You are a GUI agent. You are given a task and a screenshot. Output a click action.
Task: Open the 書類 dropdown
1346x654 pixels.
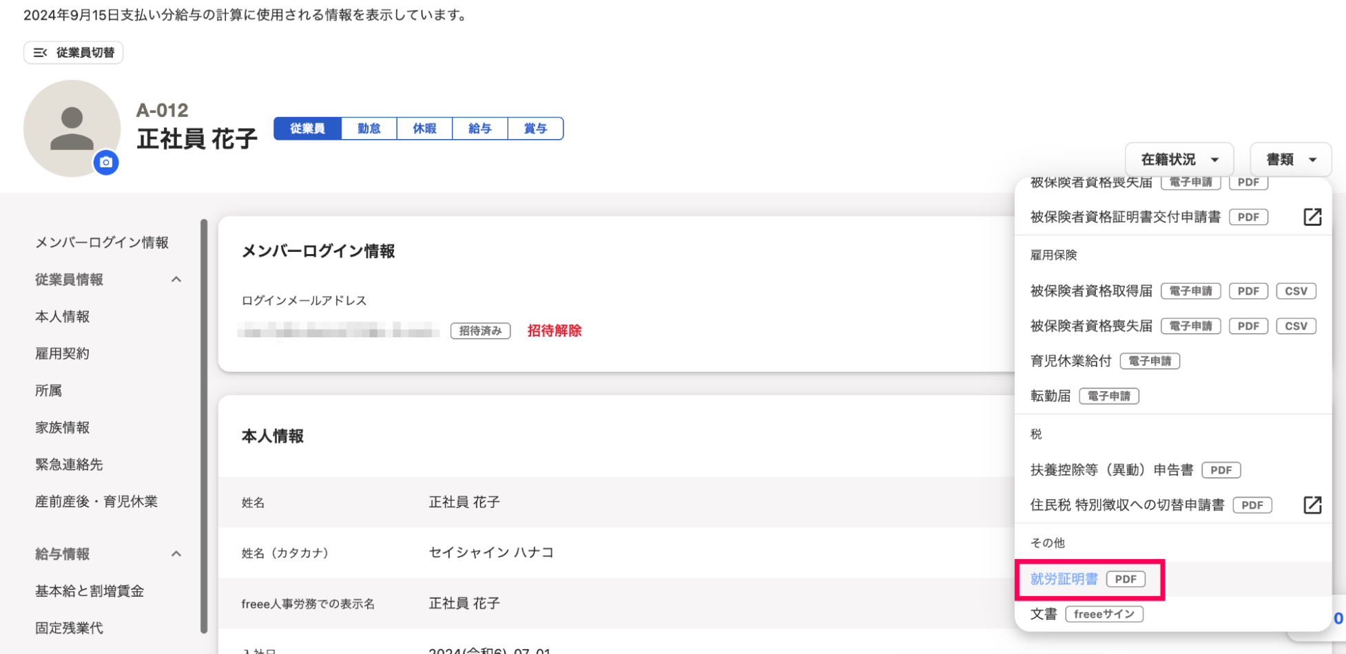point(1290,160)
